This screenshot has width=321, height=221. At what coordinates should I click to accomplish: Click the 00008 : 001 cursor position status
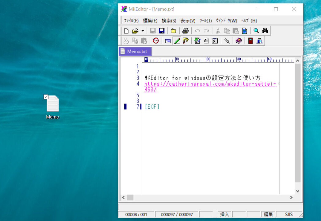pos(136,215)
